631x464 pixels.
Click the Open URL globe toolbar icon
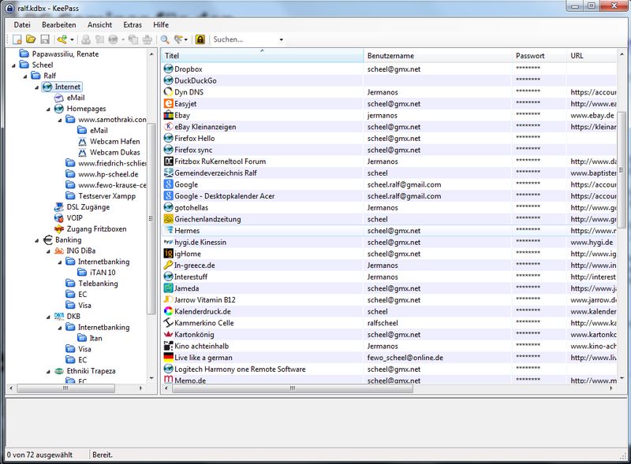pos(114,39)
